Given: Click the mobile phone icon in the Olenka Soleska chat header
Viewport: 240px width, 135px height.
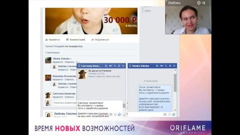Looking at the screenshot, I should (x=130, y=66).
